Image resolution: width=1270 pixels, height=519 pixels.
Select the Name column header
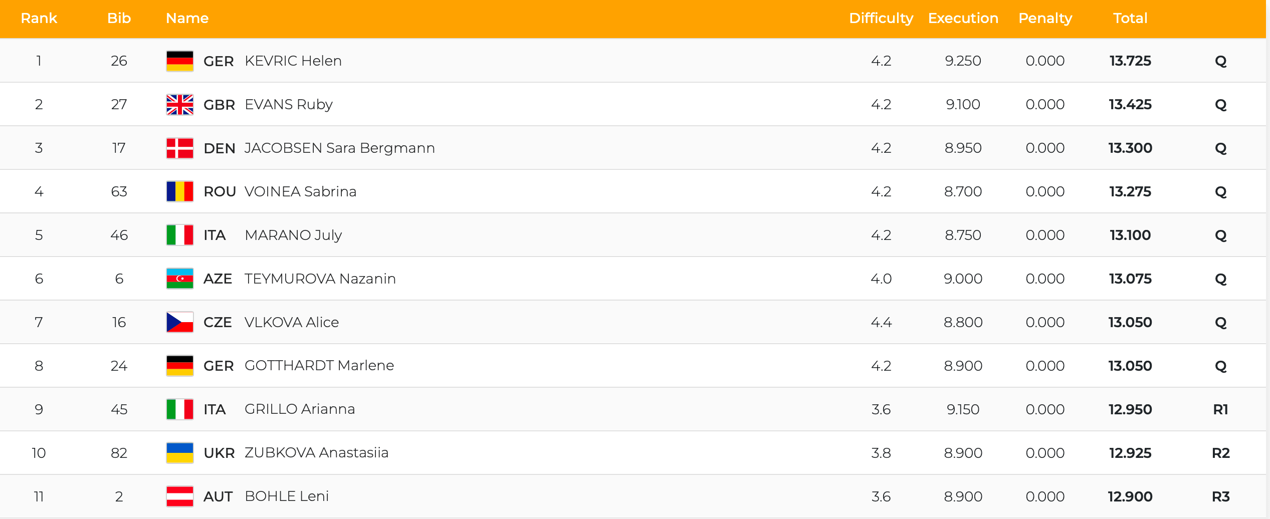click(187, 18)
